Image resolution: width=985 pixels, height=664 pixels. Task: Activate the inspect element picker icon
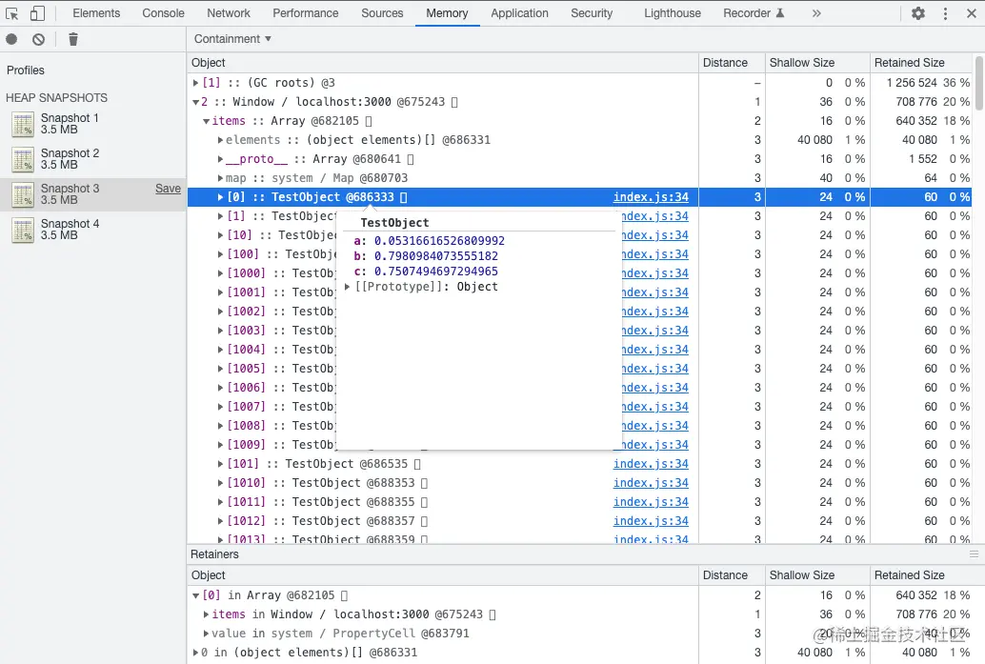[12, 13]
